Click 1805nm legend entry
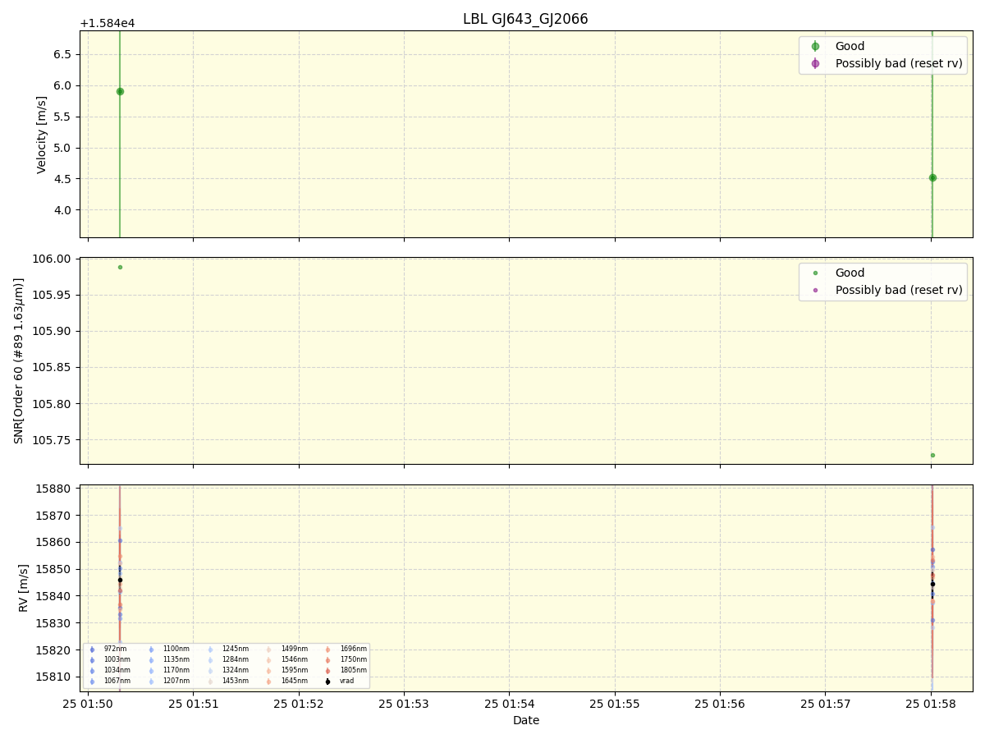 [345, 670]
